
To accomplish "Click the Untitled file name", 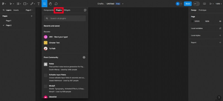I will pyautogui.click(x=110, y=4).
